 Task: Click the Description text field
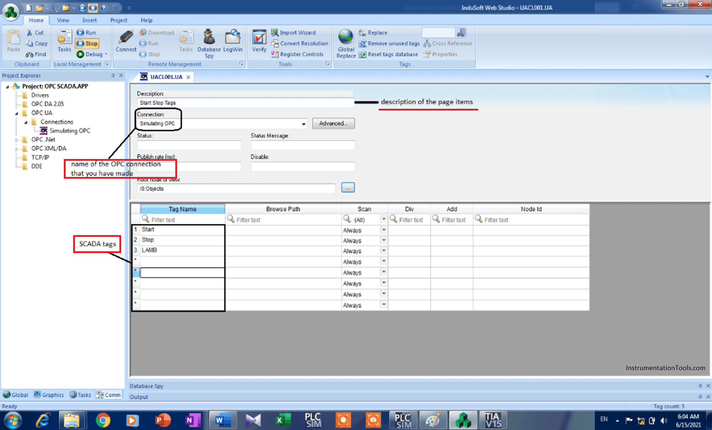pyautogui.click(x=246, y=103)
